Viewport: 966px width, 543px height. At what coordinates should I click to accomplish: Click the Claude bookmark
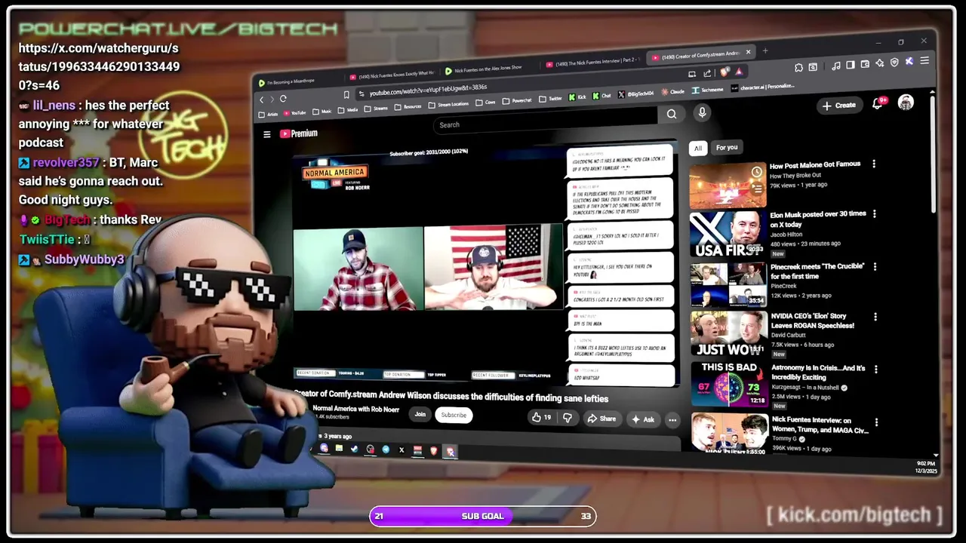coord(672,92)
